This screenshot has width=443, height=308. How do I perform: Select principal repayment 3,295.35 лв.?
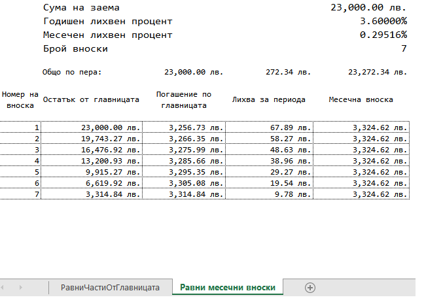pyautogui.click(x=184, y=171)
